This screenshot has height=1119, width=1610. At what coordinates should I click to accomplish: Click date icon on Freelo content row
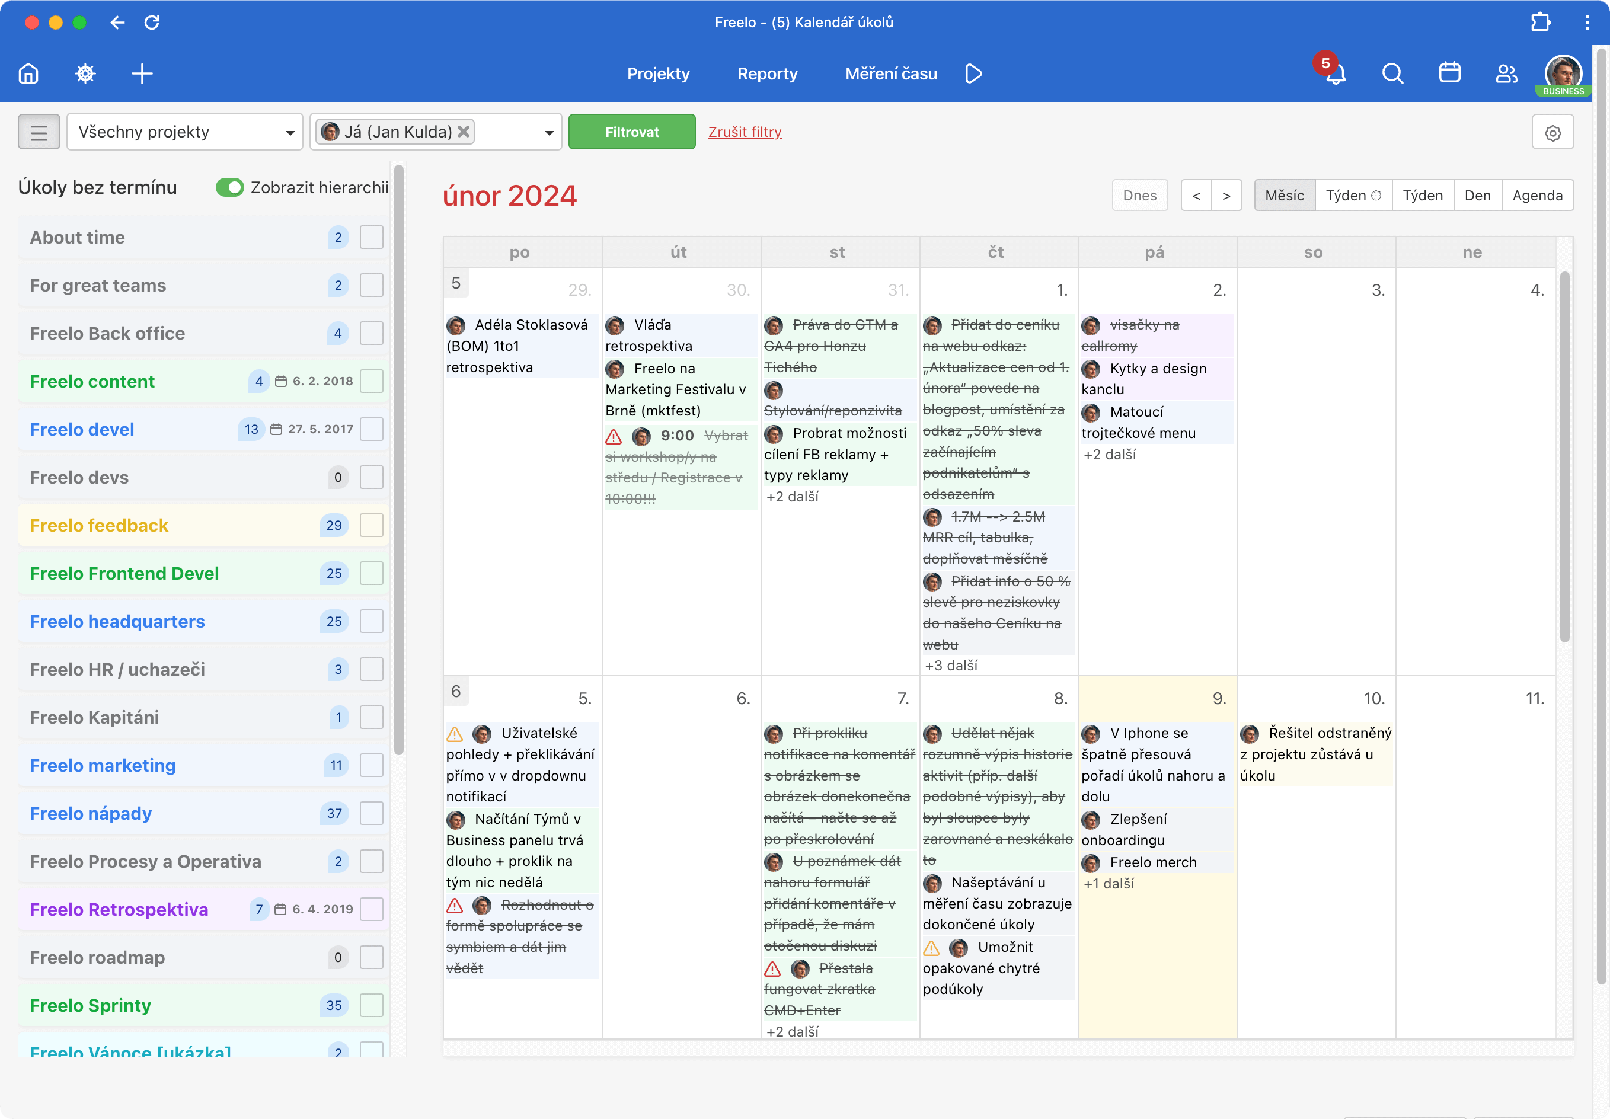click(x=280, y=382)
